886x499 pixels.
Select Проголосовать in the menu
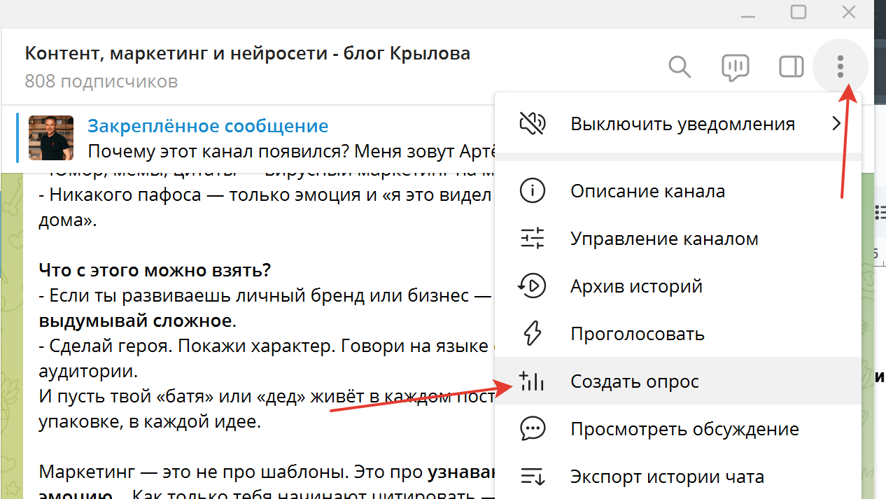[678, 334]
